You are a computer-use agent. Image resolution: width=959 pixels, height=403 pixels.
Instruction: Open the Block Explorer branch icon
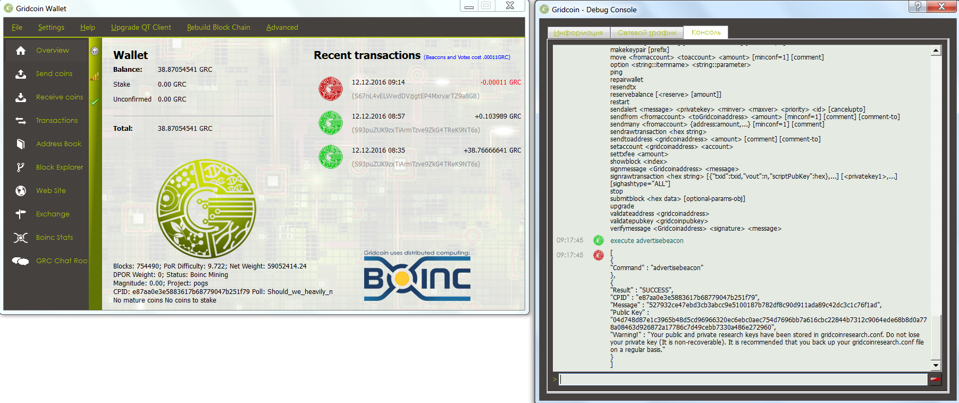pyautogui.click(x=21, y=167)
